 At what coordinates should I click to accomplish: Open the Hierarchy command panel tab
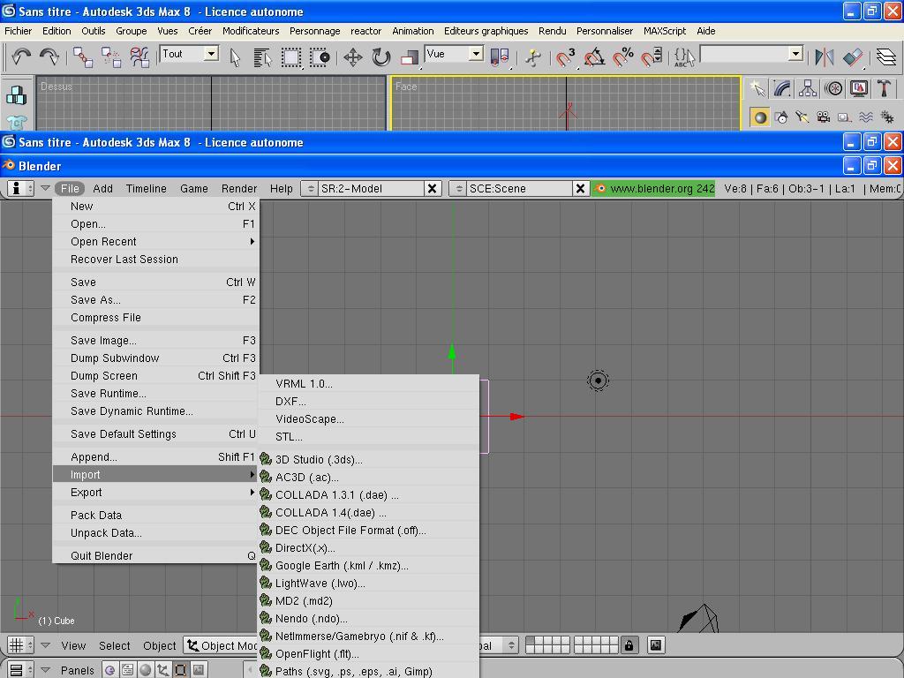click(x=808, y=89)
